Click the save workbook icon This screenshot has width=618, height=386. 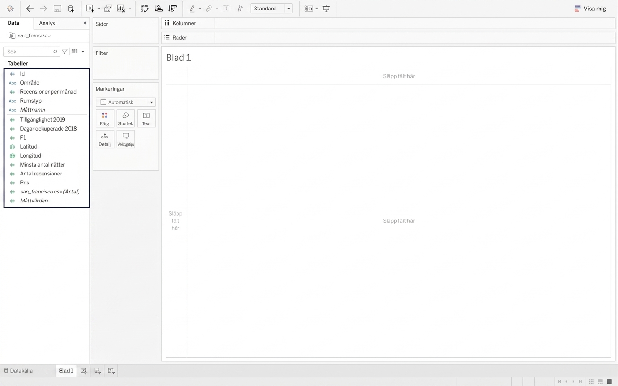[57, 9]
